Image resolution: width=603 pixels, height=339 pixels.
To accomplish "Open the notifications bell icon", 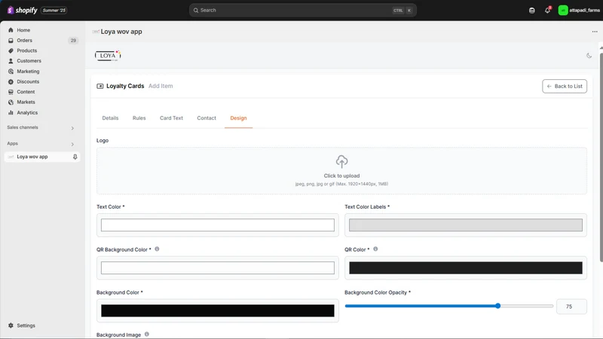I will click(x=547, y=11).
